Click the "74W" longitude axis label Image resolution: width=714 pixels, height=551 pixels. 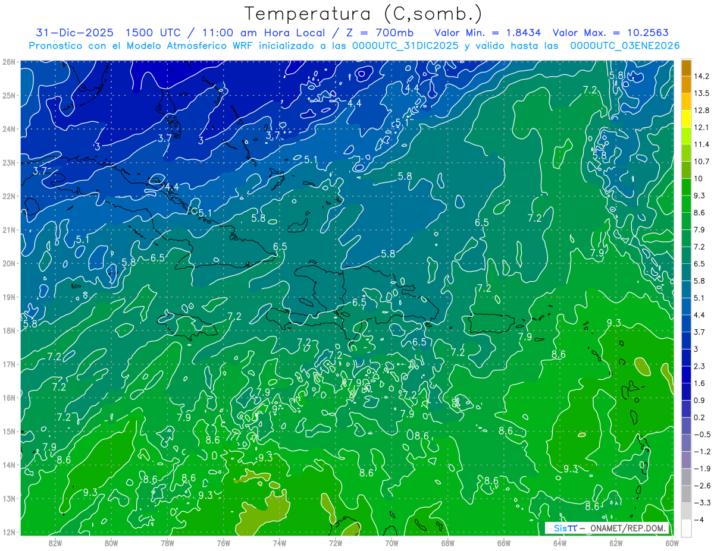coord(280,543)
